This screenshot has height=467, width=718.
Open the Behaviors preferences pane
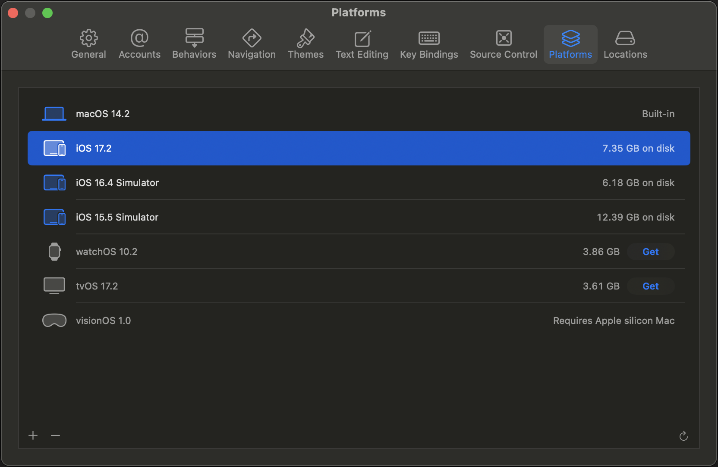click(194, 44)
